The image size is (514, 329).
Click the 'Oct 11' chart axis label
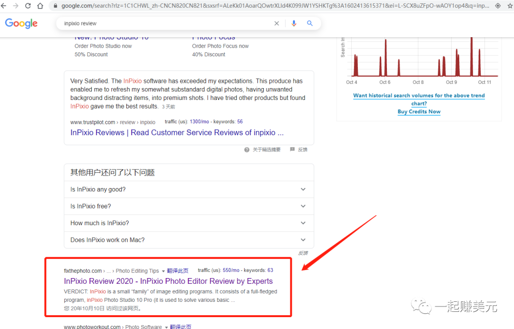484,82
